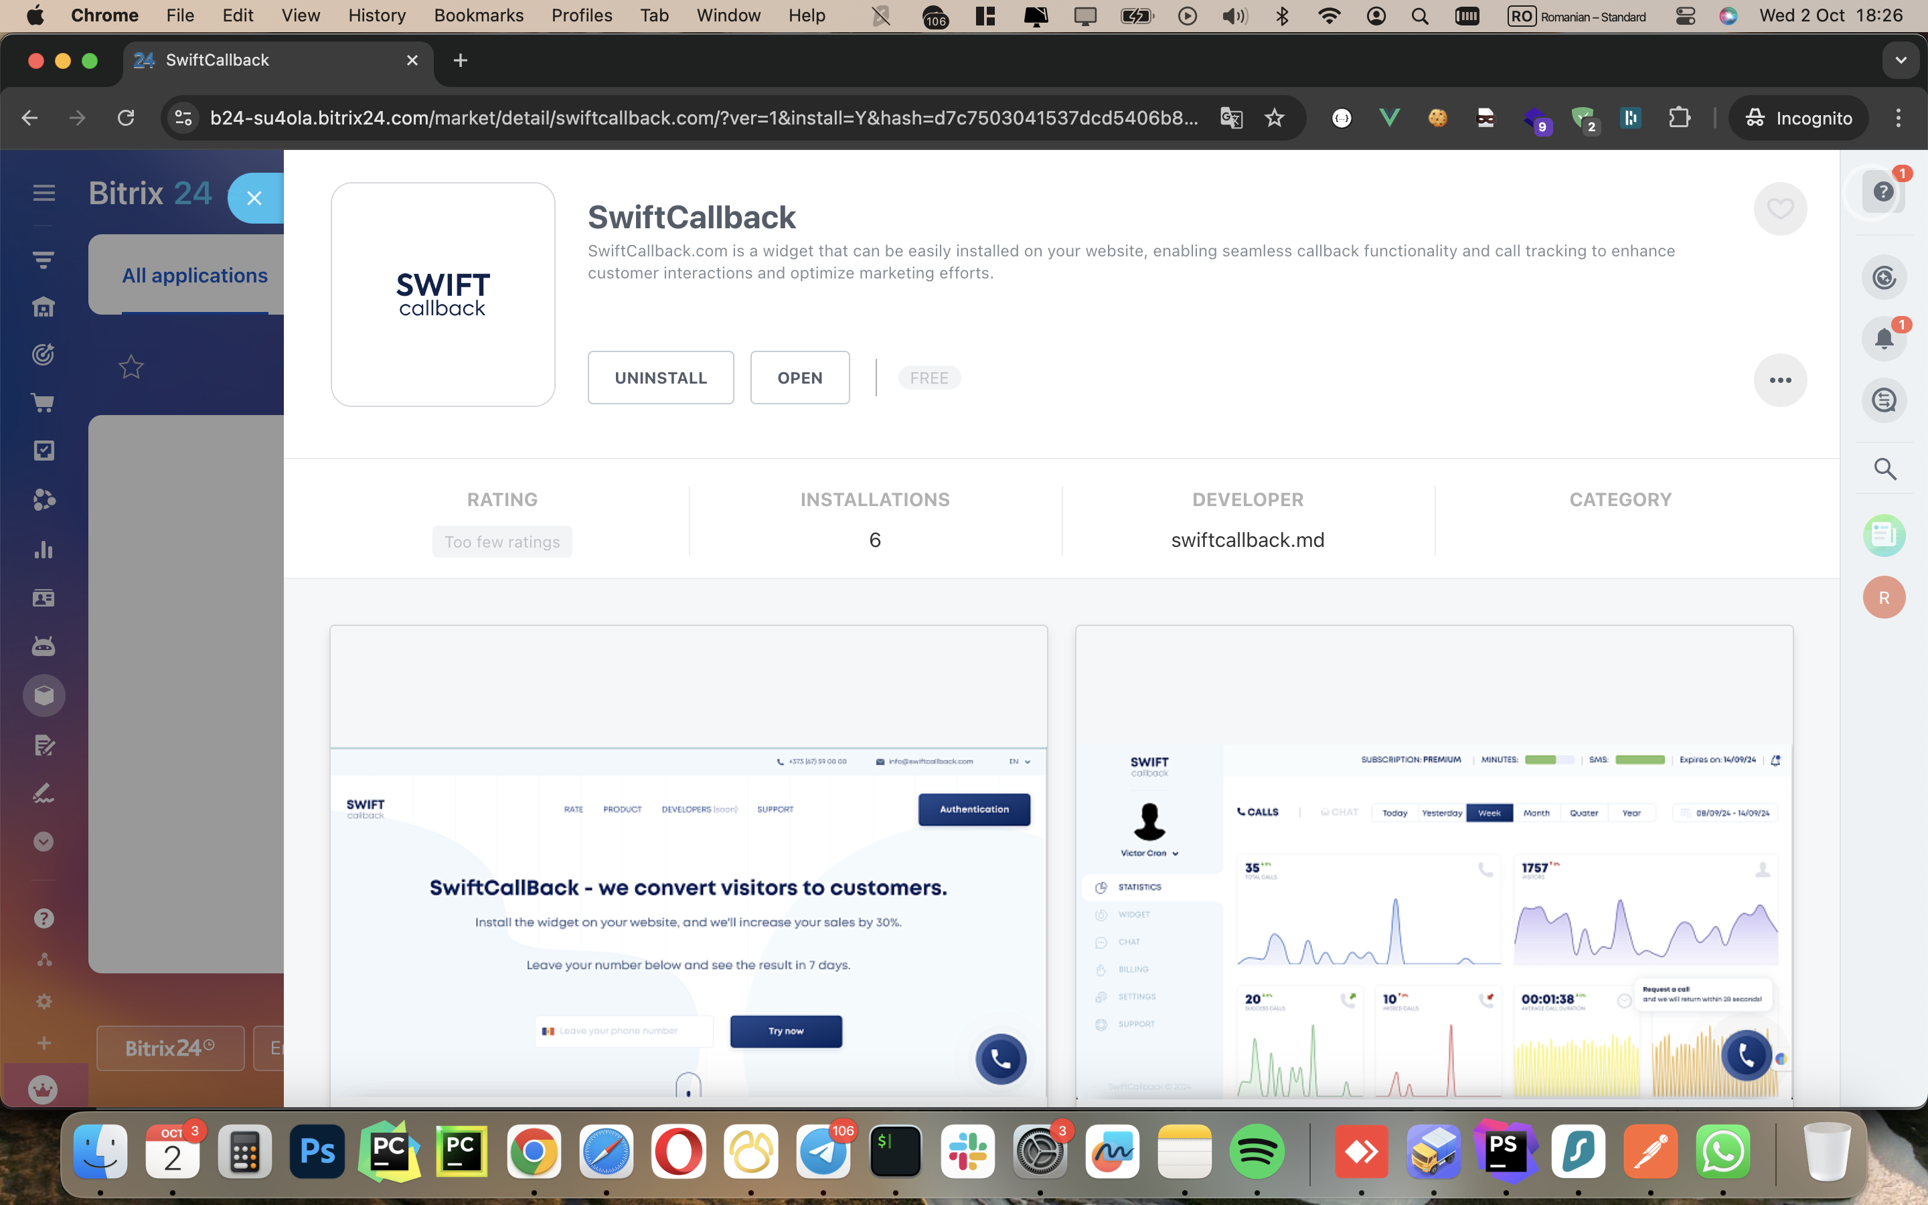Open the Market box sidebar icon

point(44,696)
